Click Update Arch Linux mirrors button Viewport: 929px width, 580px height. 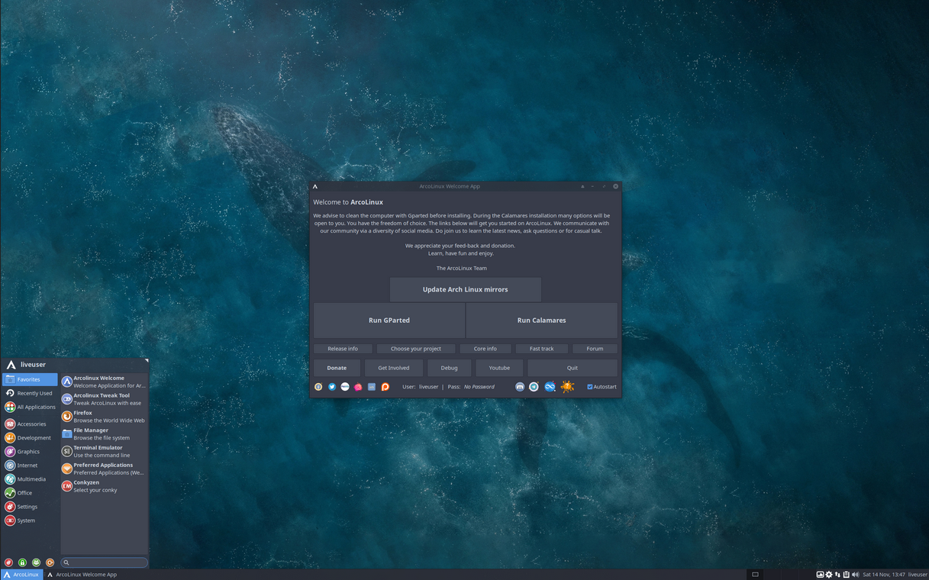465,289
